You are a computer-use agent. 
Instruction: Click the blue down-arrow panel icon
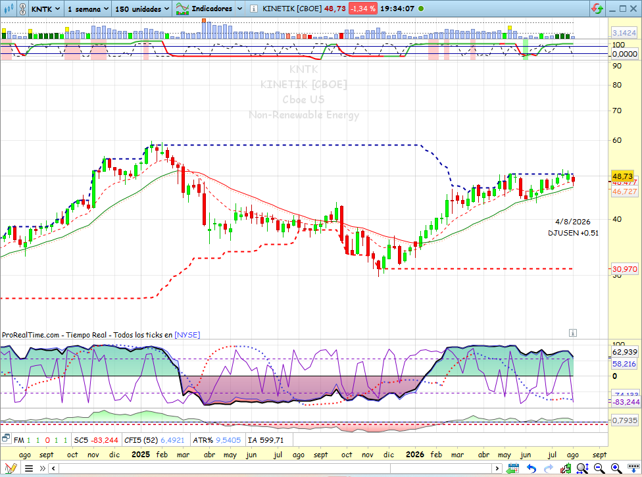click(x=634, y=468)
